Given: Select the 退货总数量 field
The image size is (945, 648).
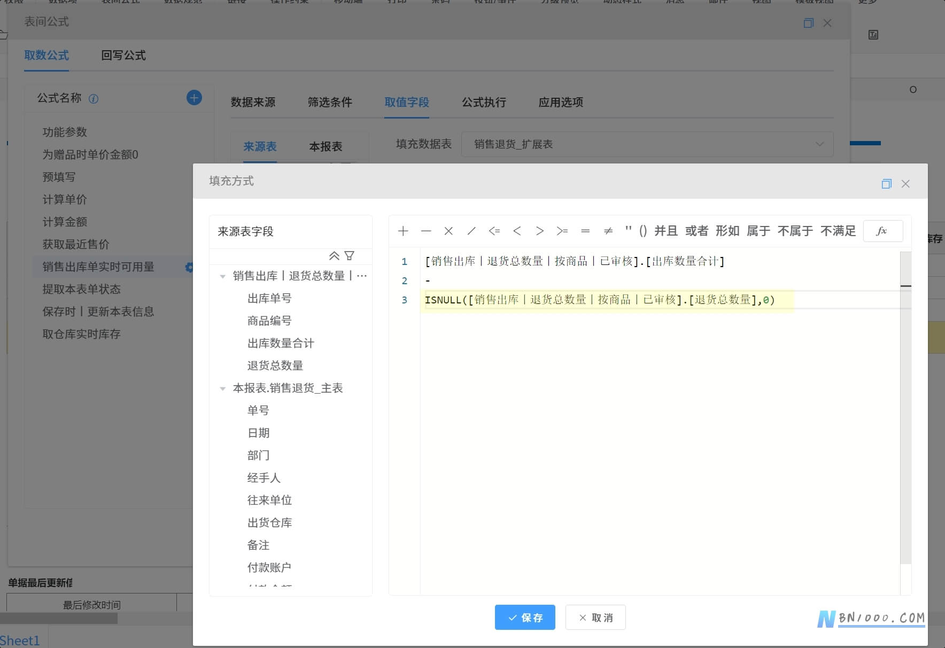Looking at the screenshot, I should [275, 366].
